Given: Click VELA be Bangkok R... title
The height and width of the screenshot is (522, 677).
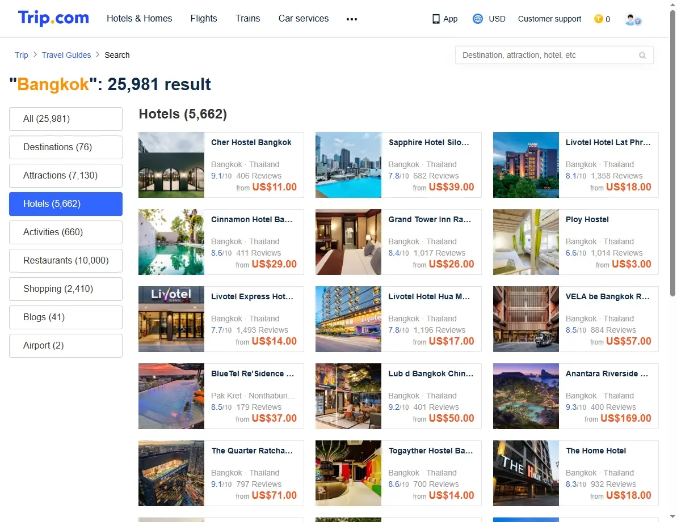Looking at the screenshot, I should (608, 297).
